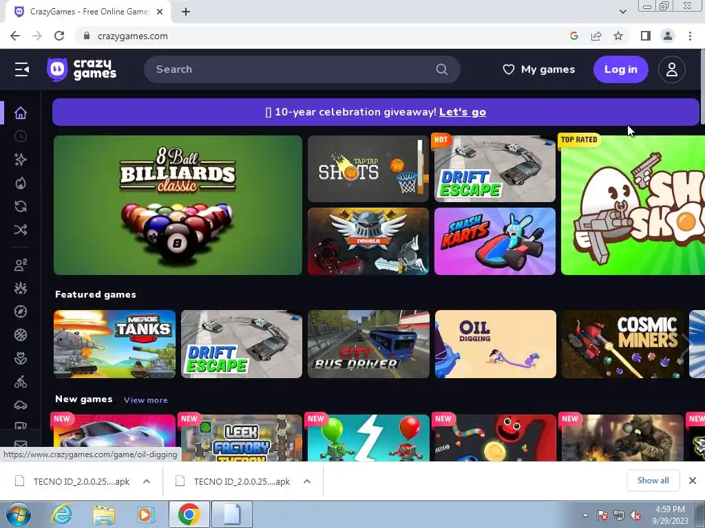Expand options for first TECNO ID download
This screenshot has height=528, width=705.
click(147, 481)
